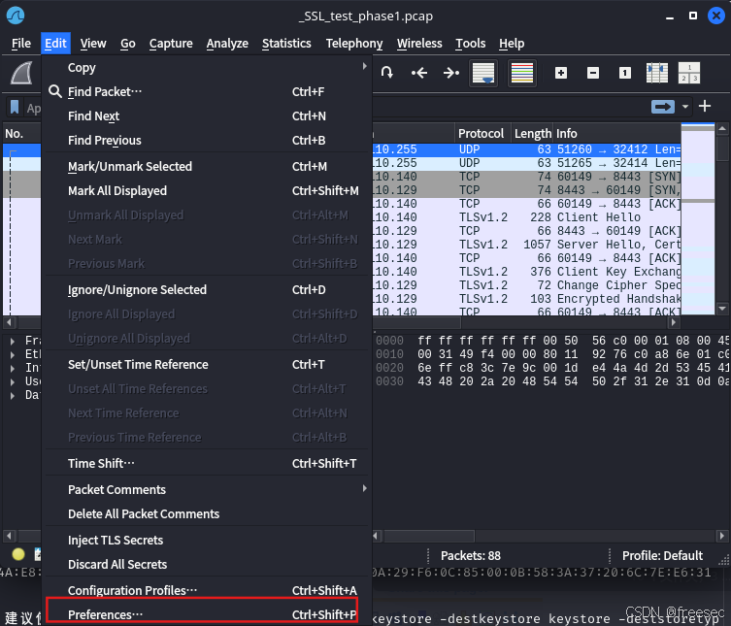Open the Go menu

pyautogui.click(x=128, y=44)
